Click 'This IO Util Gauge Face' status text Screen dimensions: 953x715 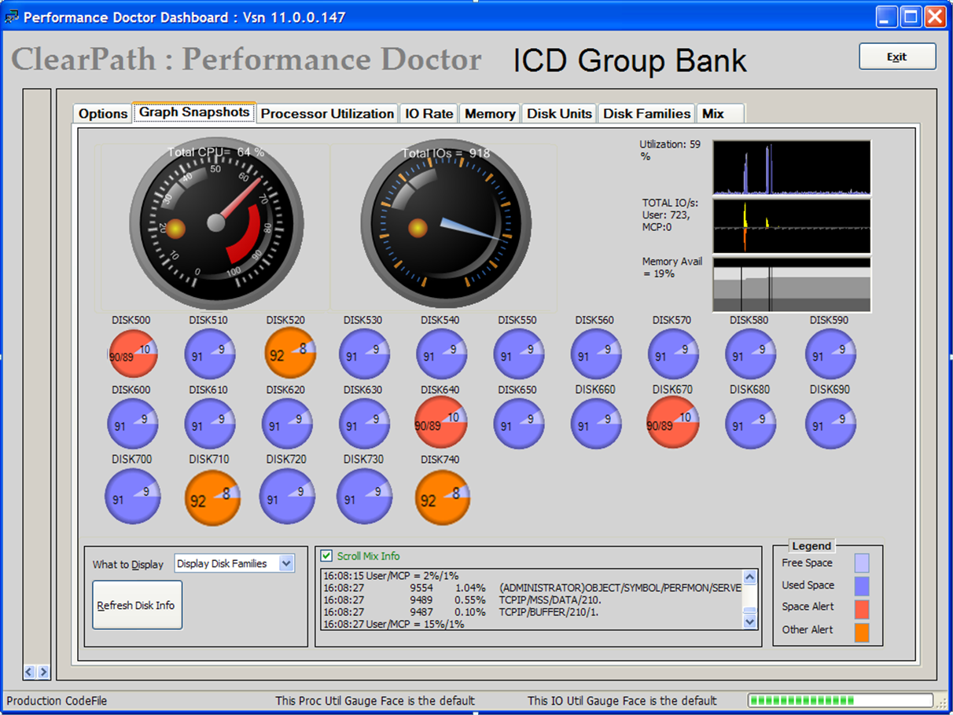622,701
